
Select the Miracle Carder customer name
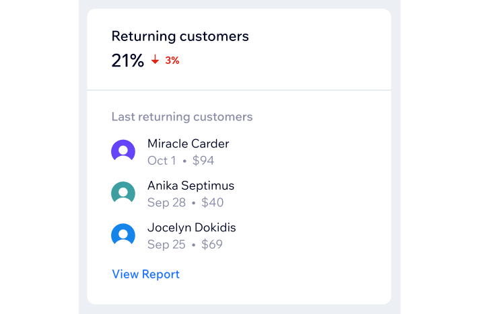188,144
